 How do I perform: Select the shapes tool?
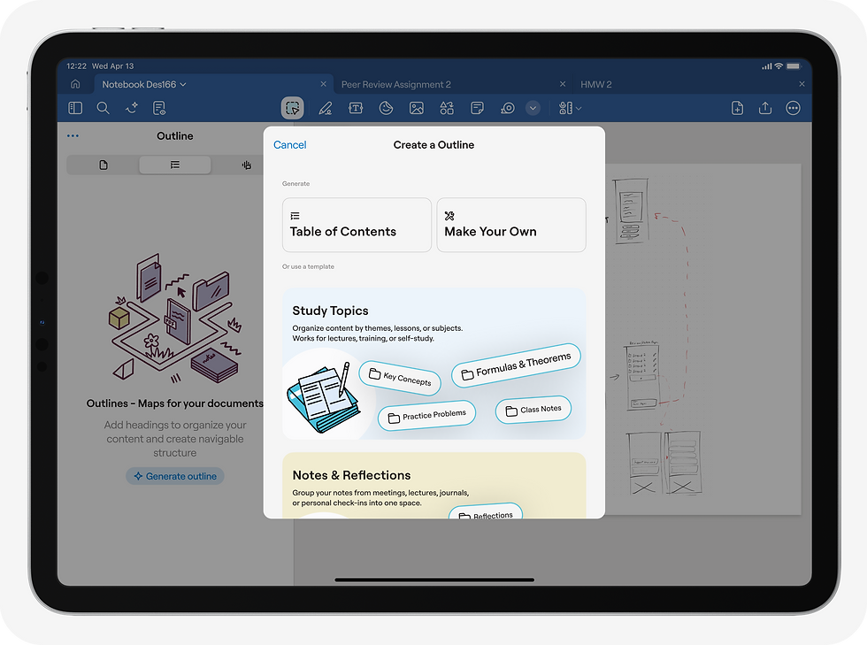(x=447, y=108)
